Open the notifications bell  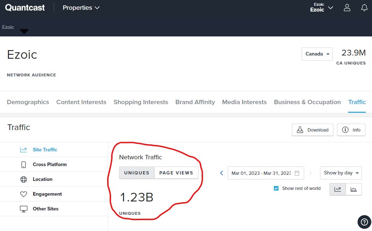(364, 8)
